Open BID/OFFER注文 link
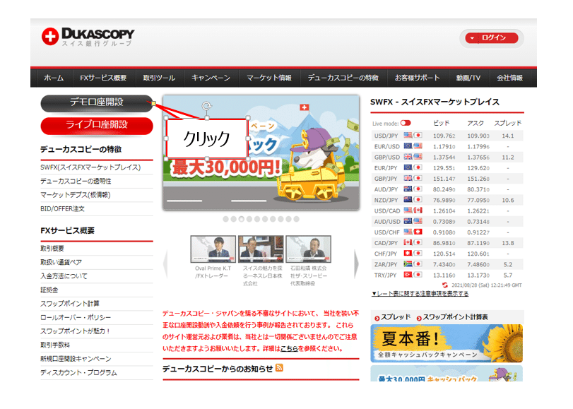This screenshot has width=573, height=409. tap(62, 208)
